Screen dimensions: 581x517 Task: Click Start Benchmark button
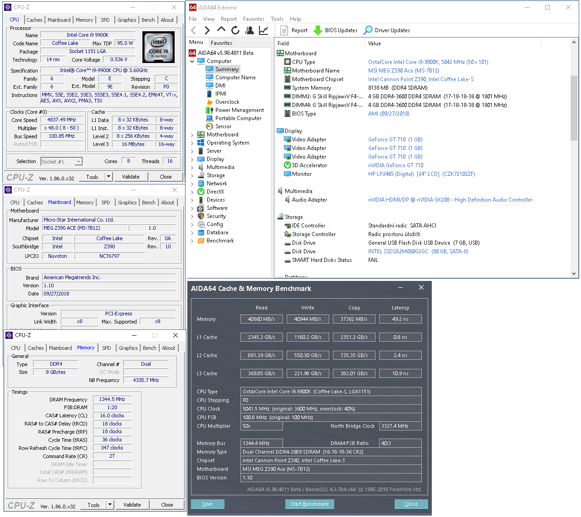[310, 504]
